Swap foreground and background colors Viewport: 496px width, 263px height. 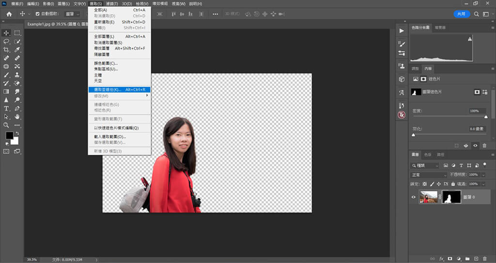coord(17,133)
